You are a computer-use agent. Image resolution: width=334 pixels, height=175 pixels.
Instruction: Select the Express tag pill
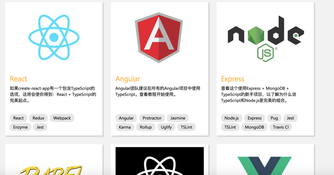pyautogui.click(x=255, y=118)
